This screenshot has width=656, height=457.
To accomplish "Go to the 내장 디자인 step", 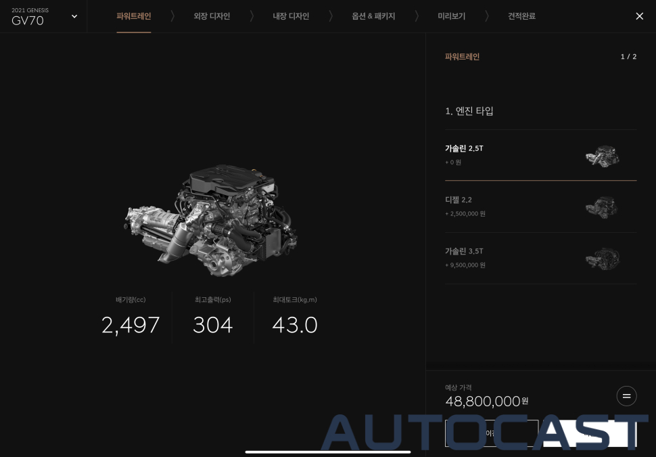I will tap(291, 16).
